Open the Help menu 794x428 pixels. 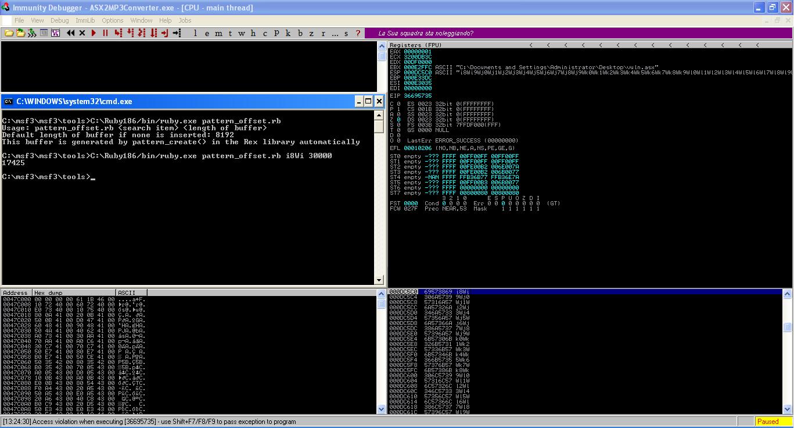click(x=165, y=20)
